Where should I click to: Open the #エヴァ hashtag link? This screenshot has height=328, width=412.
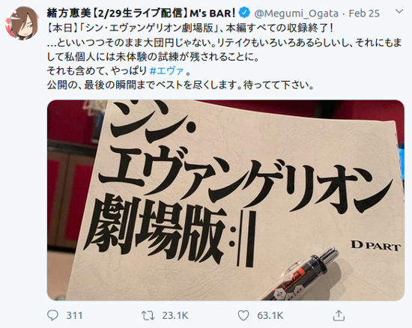[166, 71]
